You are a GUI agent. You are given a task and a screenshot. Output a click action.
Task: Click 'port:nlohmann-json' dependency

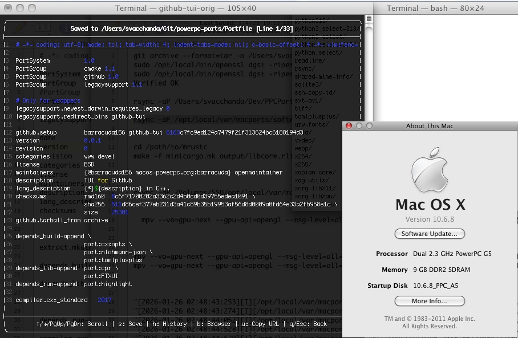[x=115, y=252]
